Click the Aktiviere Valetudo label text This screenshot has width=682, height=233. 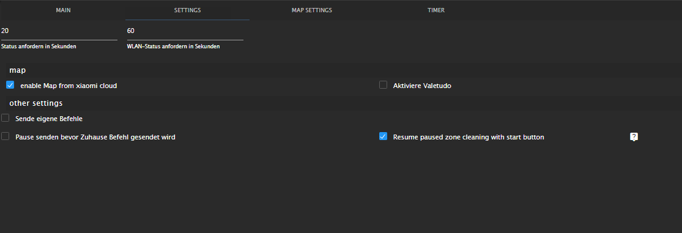(422, 86)
